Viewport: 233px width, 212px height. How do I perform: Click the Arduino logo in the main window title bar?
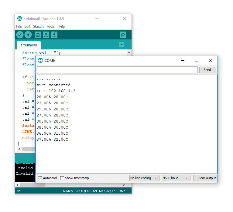pyautogui.click(x=20, y=19)
